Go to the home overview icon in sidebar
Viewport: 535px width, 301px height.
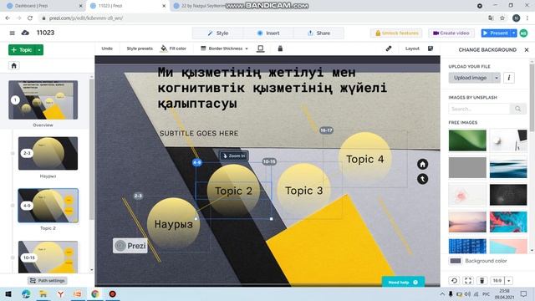pos(14,65)
